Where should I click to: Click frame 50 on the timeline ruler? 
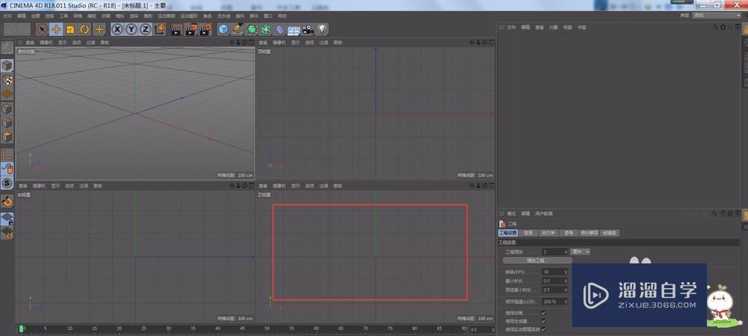267,329
